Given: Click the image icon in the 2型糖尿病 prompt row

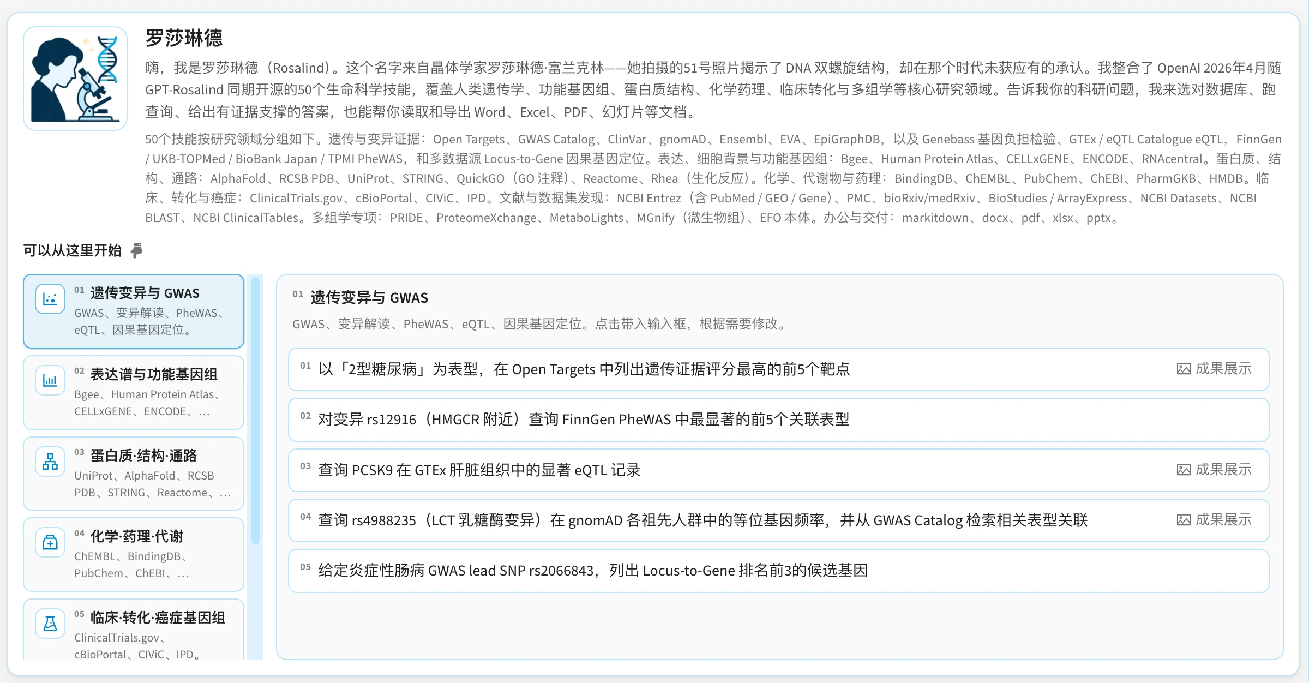Looking at the screenshot, I should [1184, 369].
